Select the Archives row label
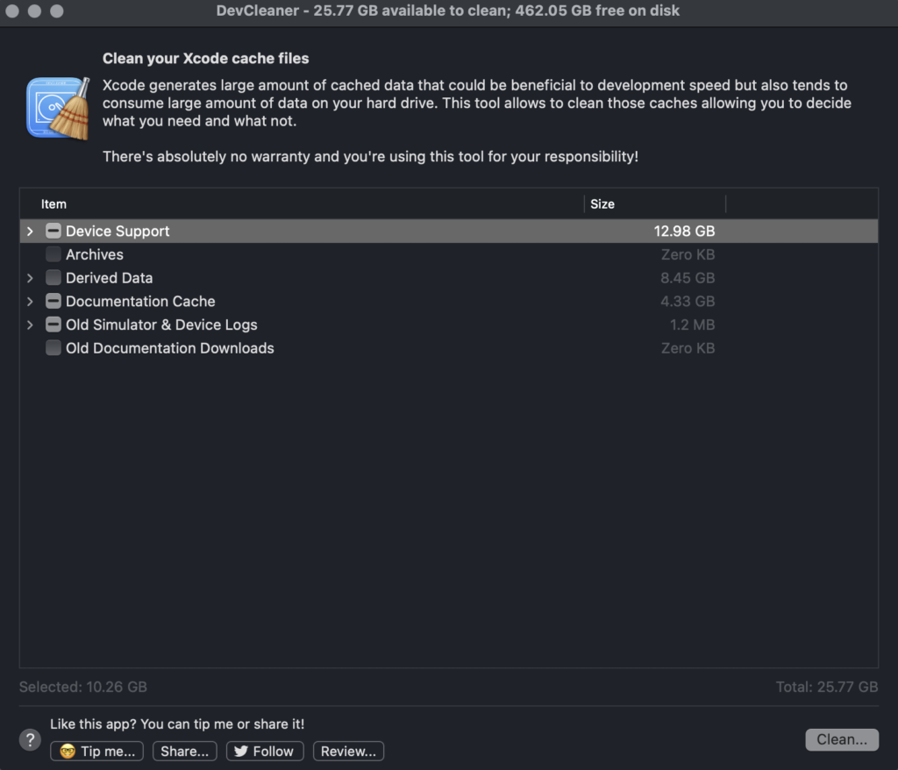Screen dimensions: 898x770 click(x=95, y=254)
